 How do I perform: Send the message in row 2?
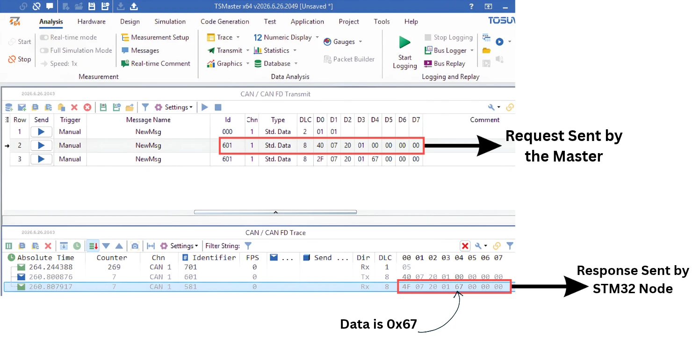click(x=41, y=145)
